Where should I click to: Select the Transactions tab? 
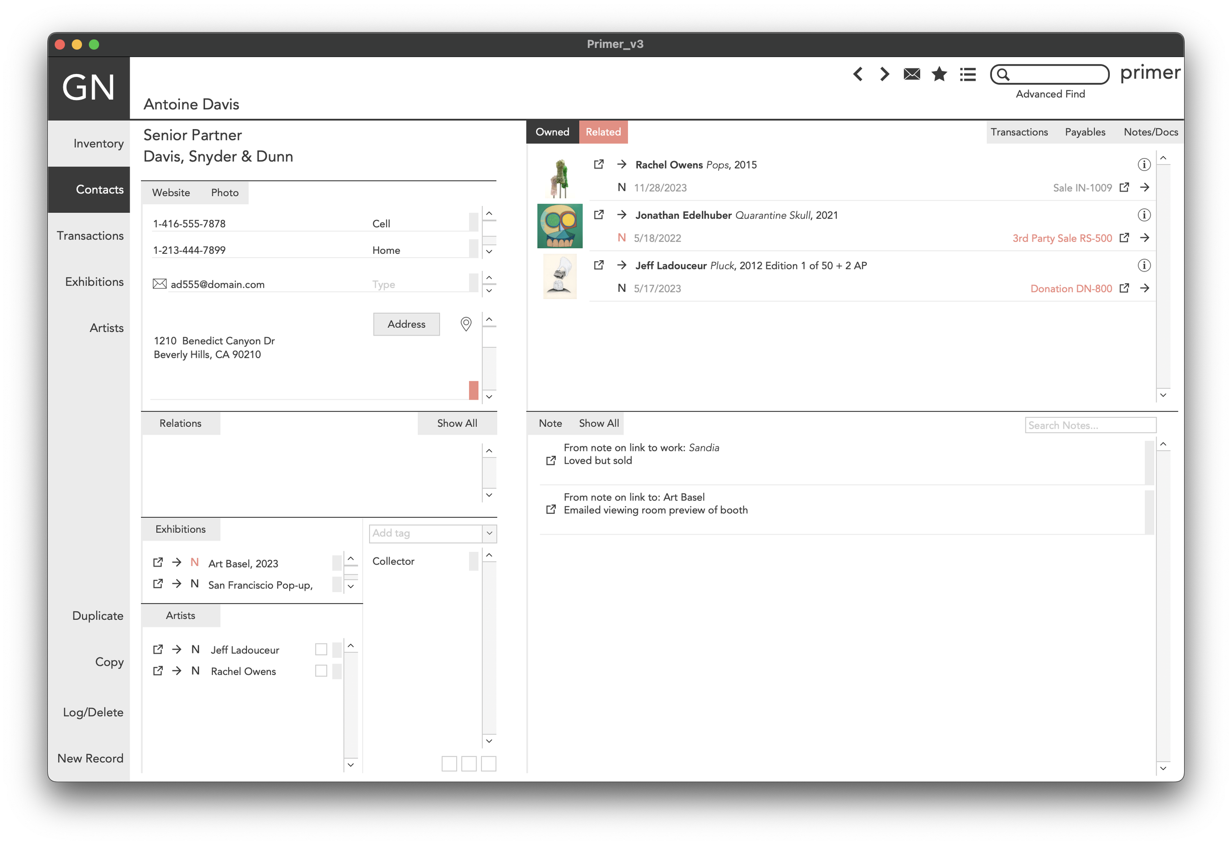pos(1019,132)
